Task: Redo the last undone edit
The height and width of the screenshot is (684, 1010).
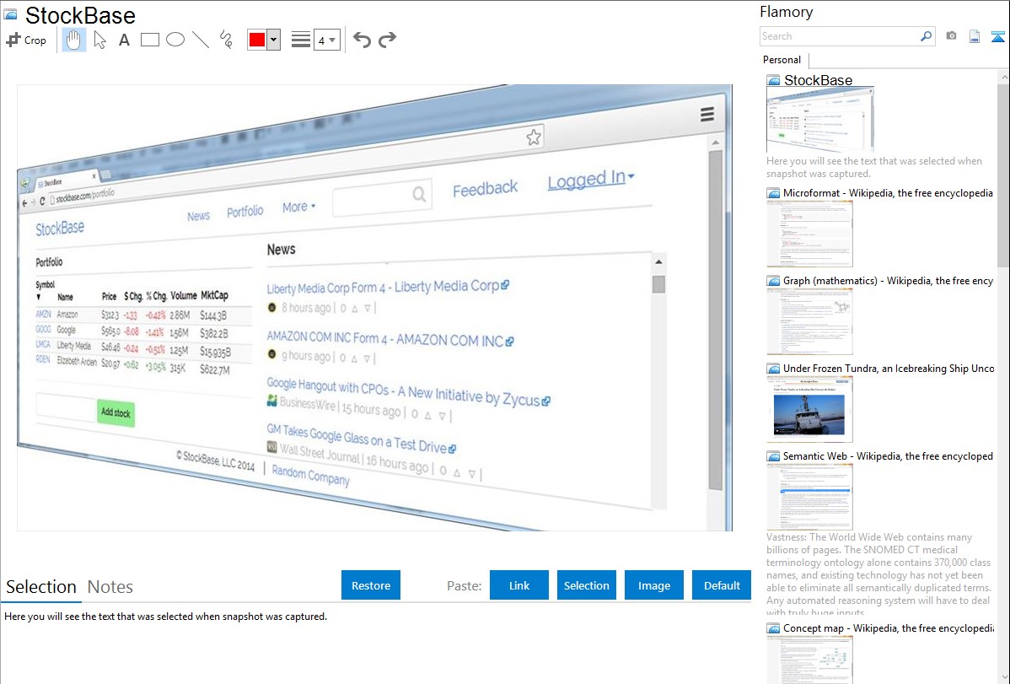Action: point(387,40)
